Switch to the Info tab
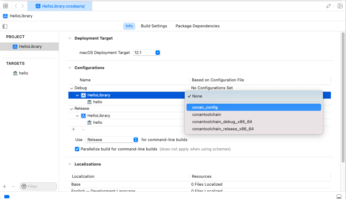346x199 pixels. [x=129, y=26]
